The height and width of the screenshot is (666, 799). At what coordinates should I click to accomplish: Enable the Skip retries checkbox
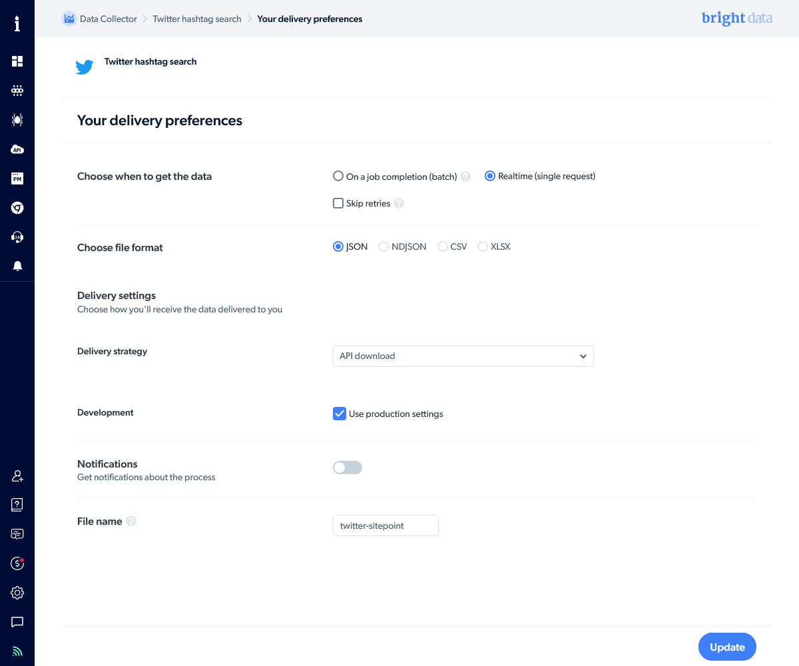(338, 202)
